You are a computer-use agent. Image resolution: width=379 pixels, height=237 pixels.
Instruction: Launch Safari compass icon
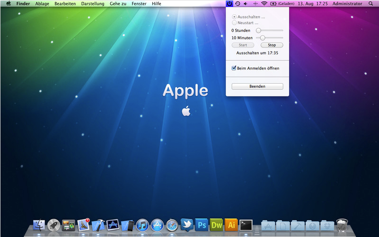point(172,225)
